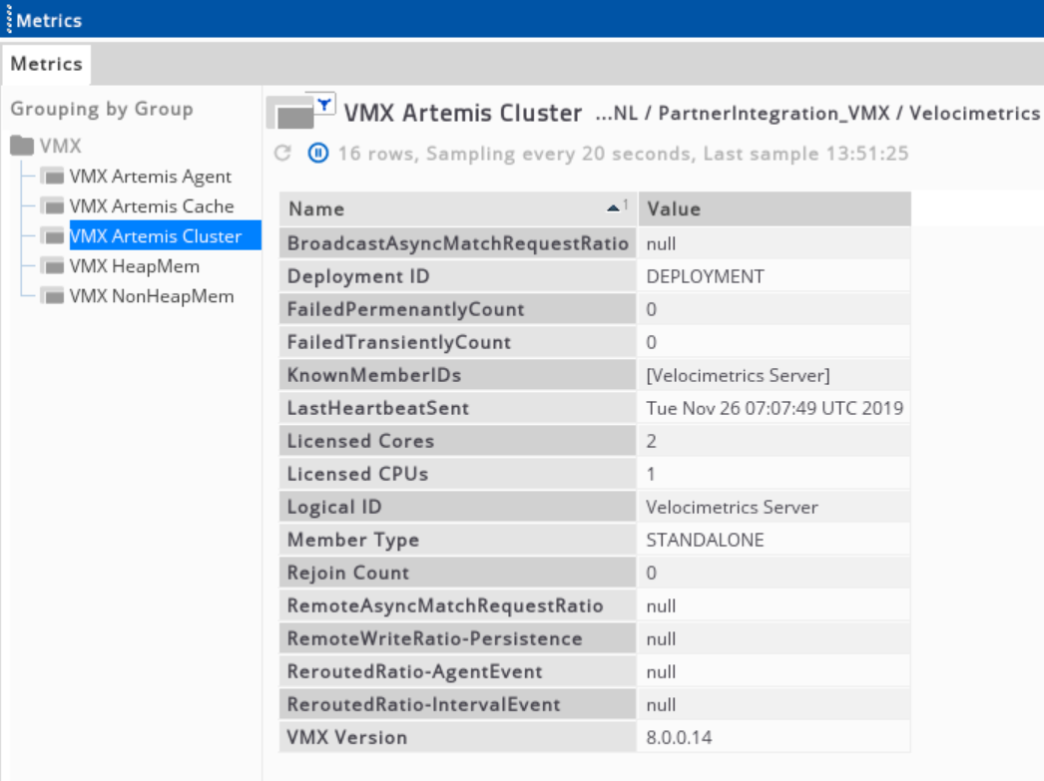
Task: Click the filter icon beside the dataview title
Action: pos(324,104)
